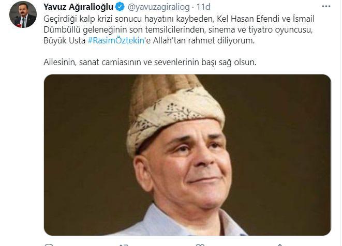Click the reply speech-bubble icon below the photo

click(x=49, y=245)
